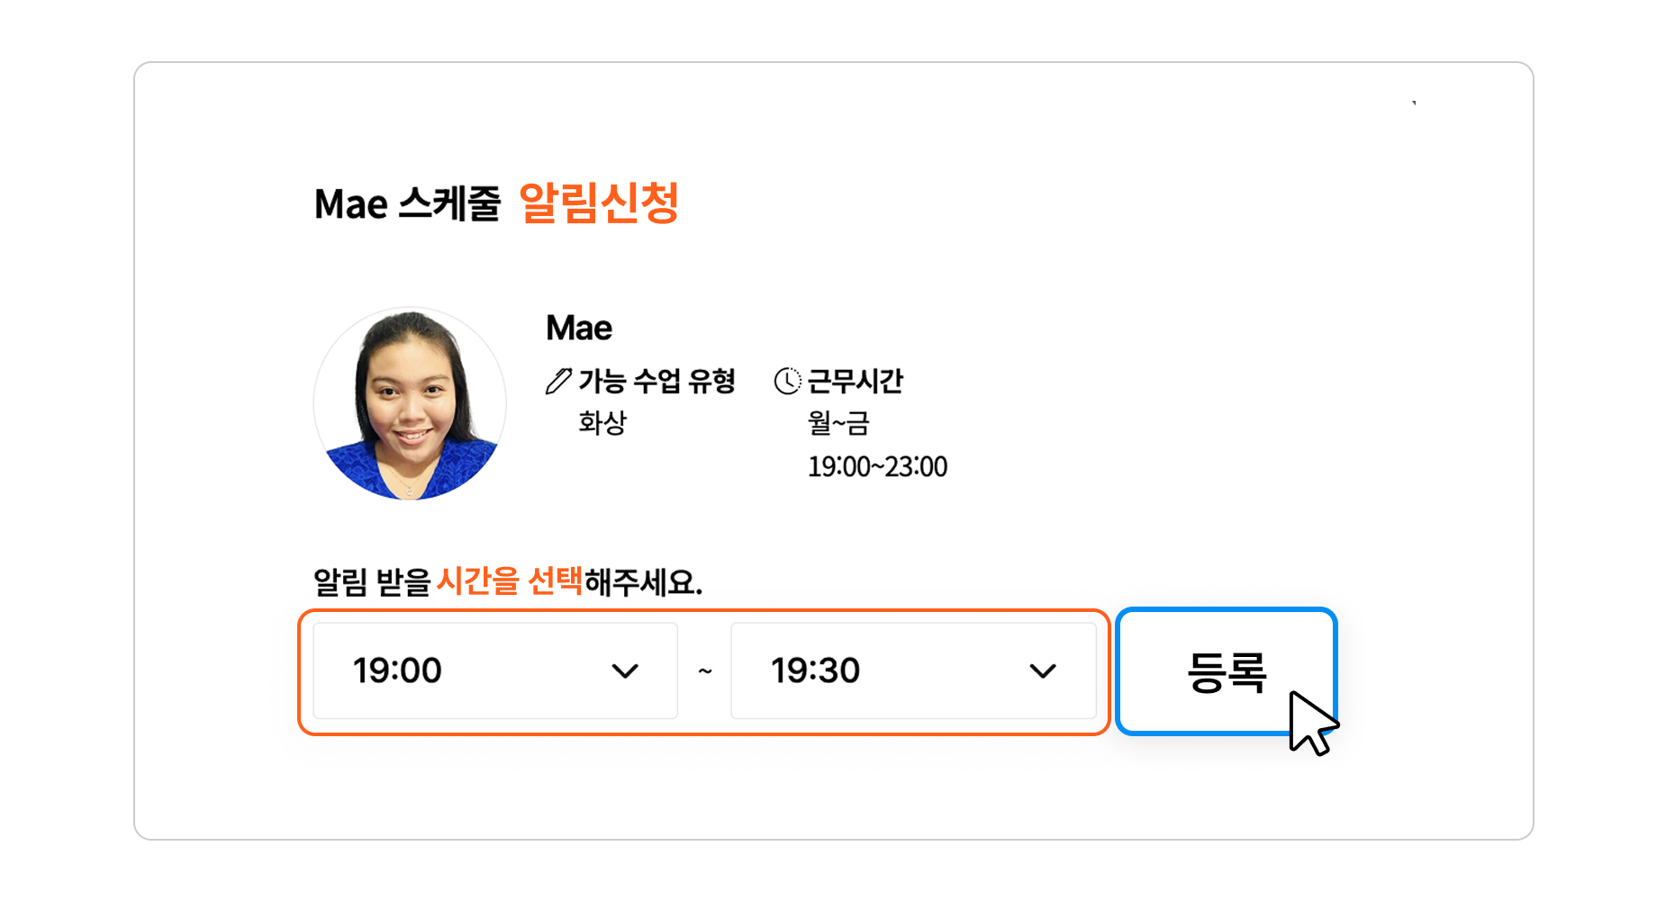Select the 가능 수업 유형 label
This screenshot has width=1666, height=900.
point(657,382)
